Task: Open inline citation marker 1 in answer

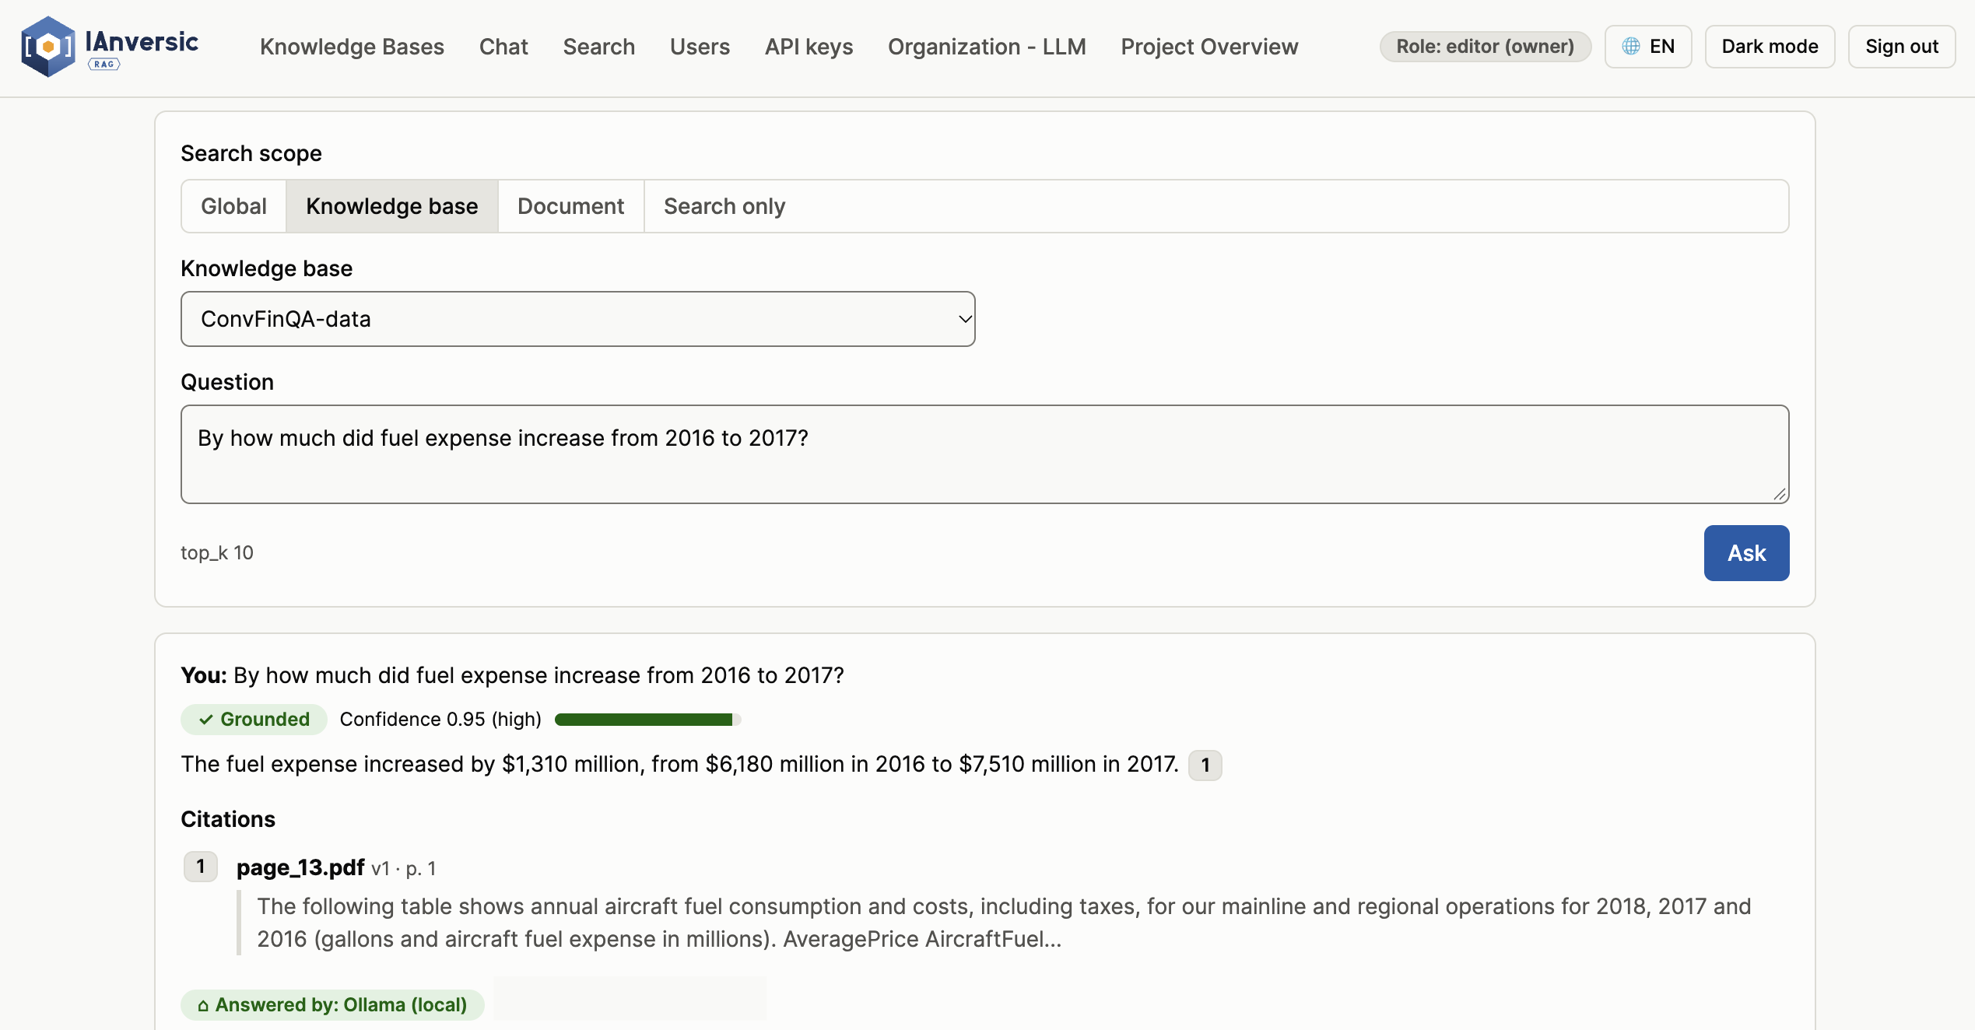Action: (x=1205, y=765)
